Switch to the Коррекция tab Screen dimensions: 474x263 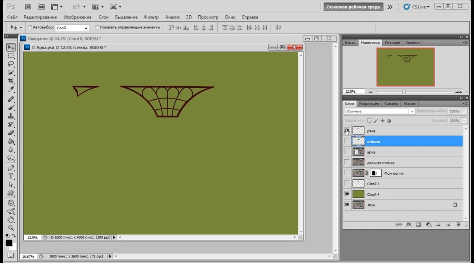click(x=369, y=104)
